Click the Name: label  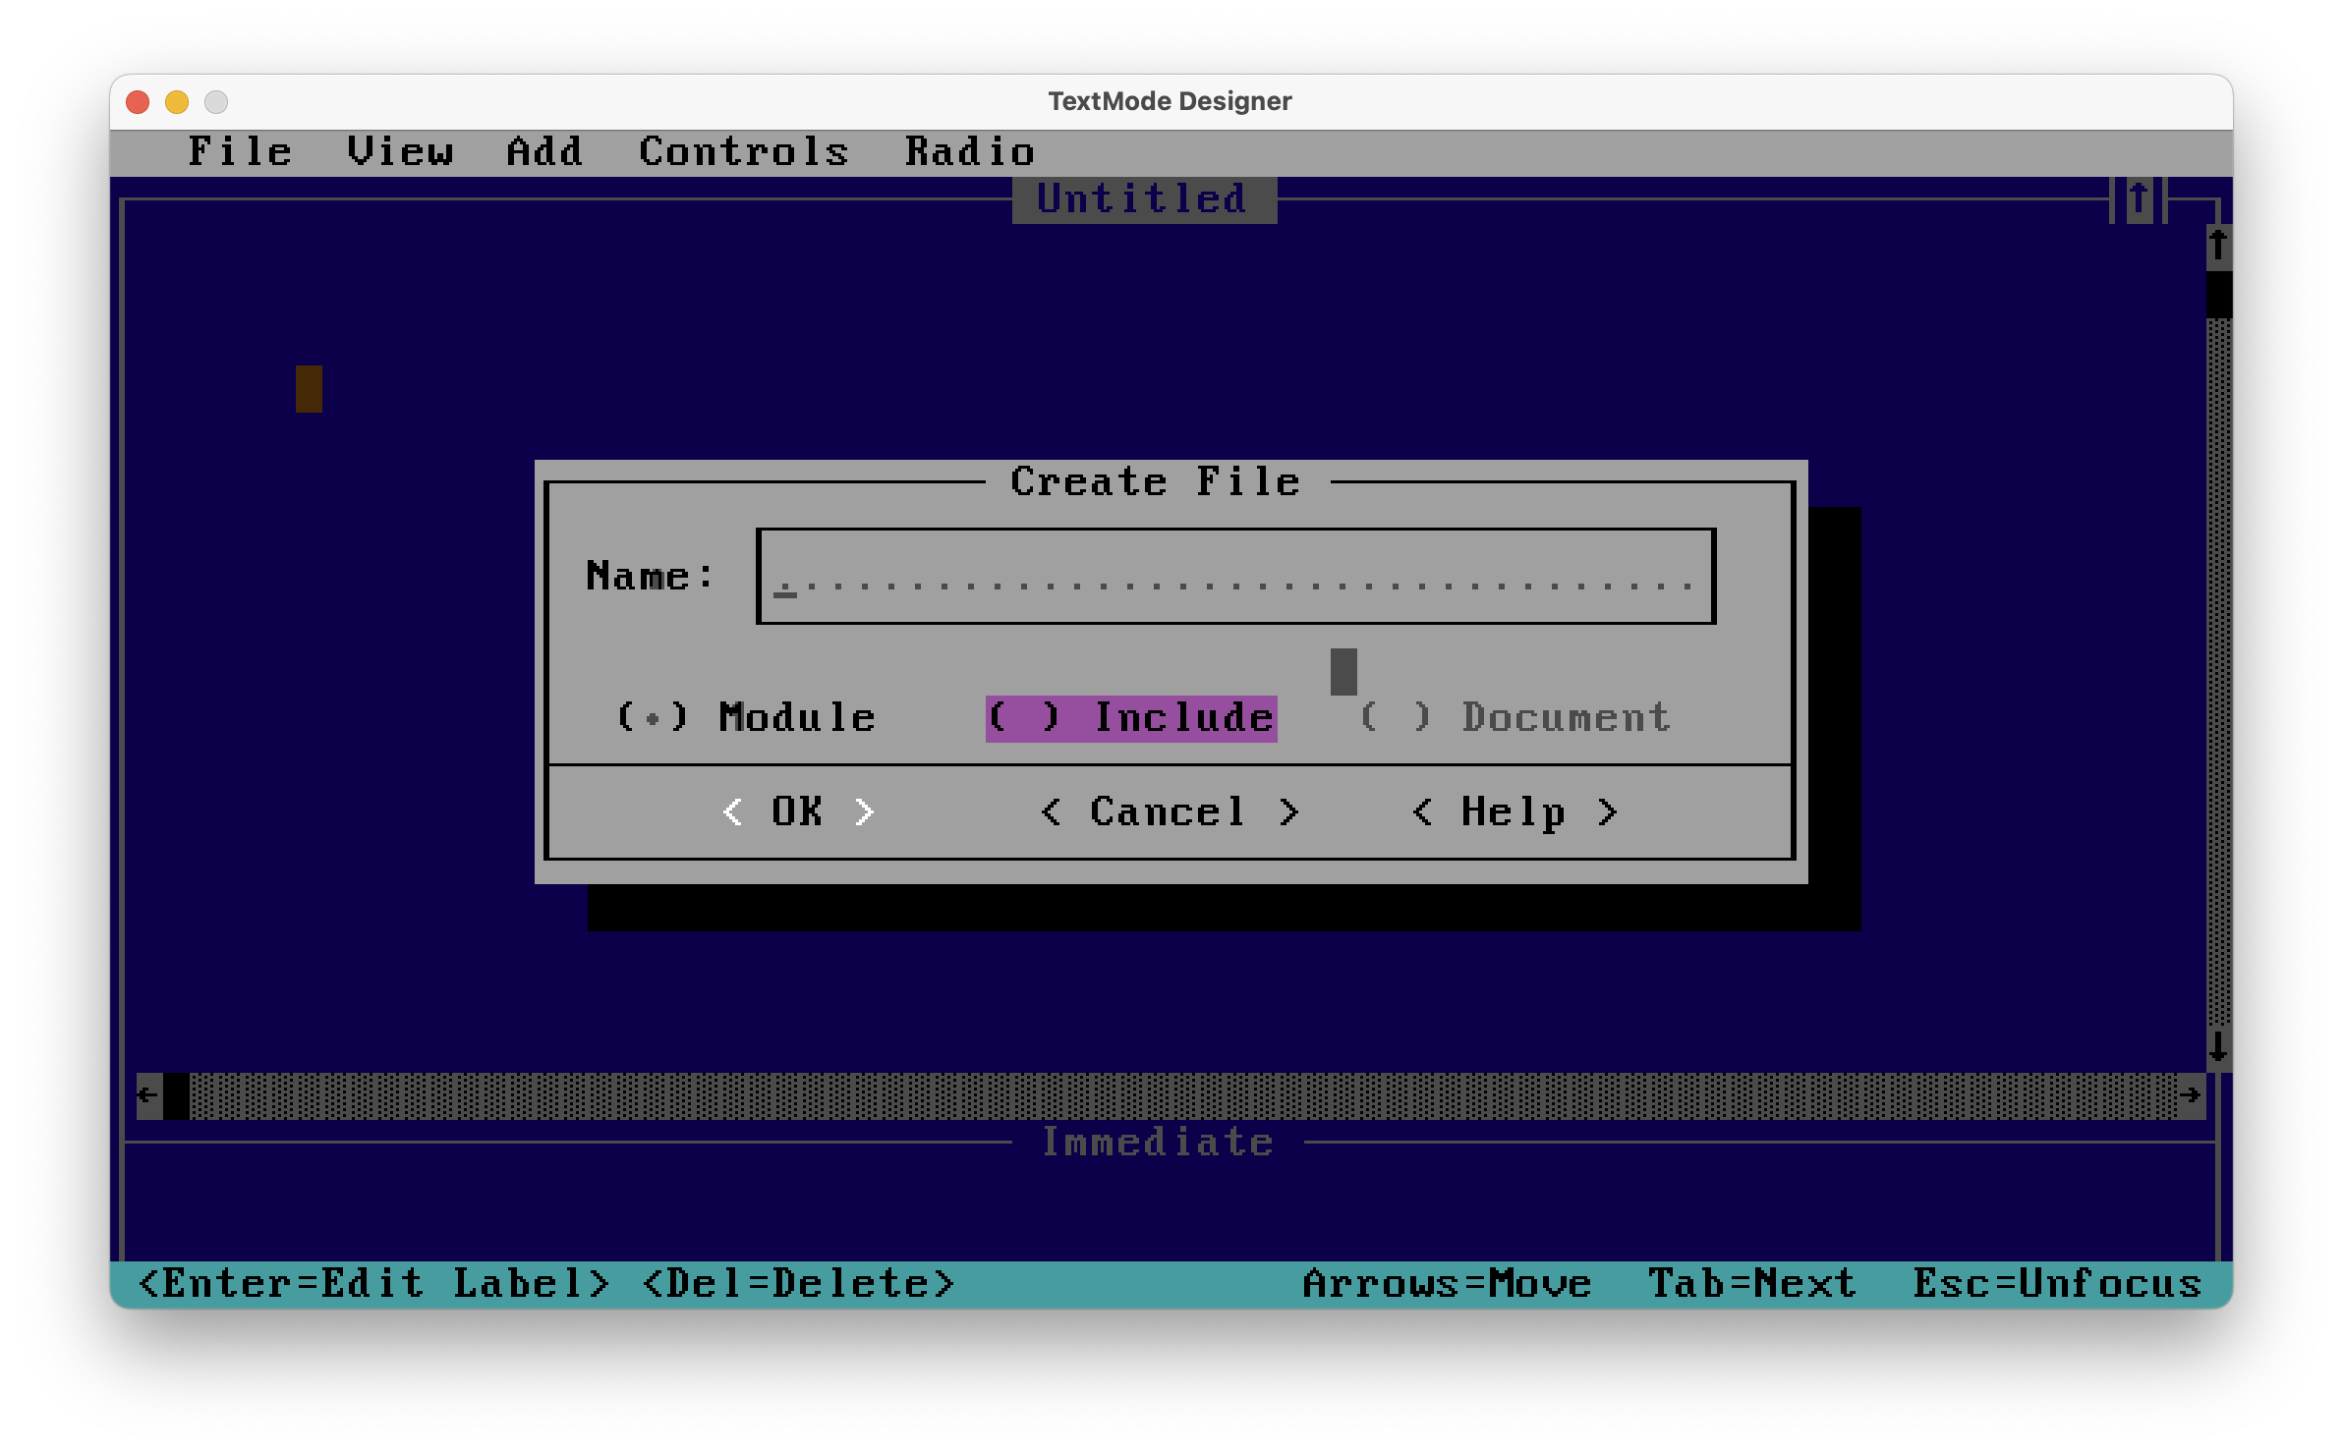point(651,577)
